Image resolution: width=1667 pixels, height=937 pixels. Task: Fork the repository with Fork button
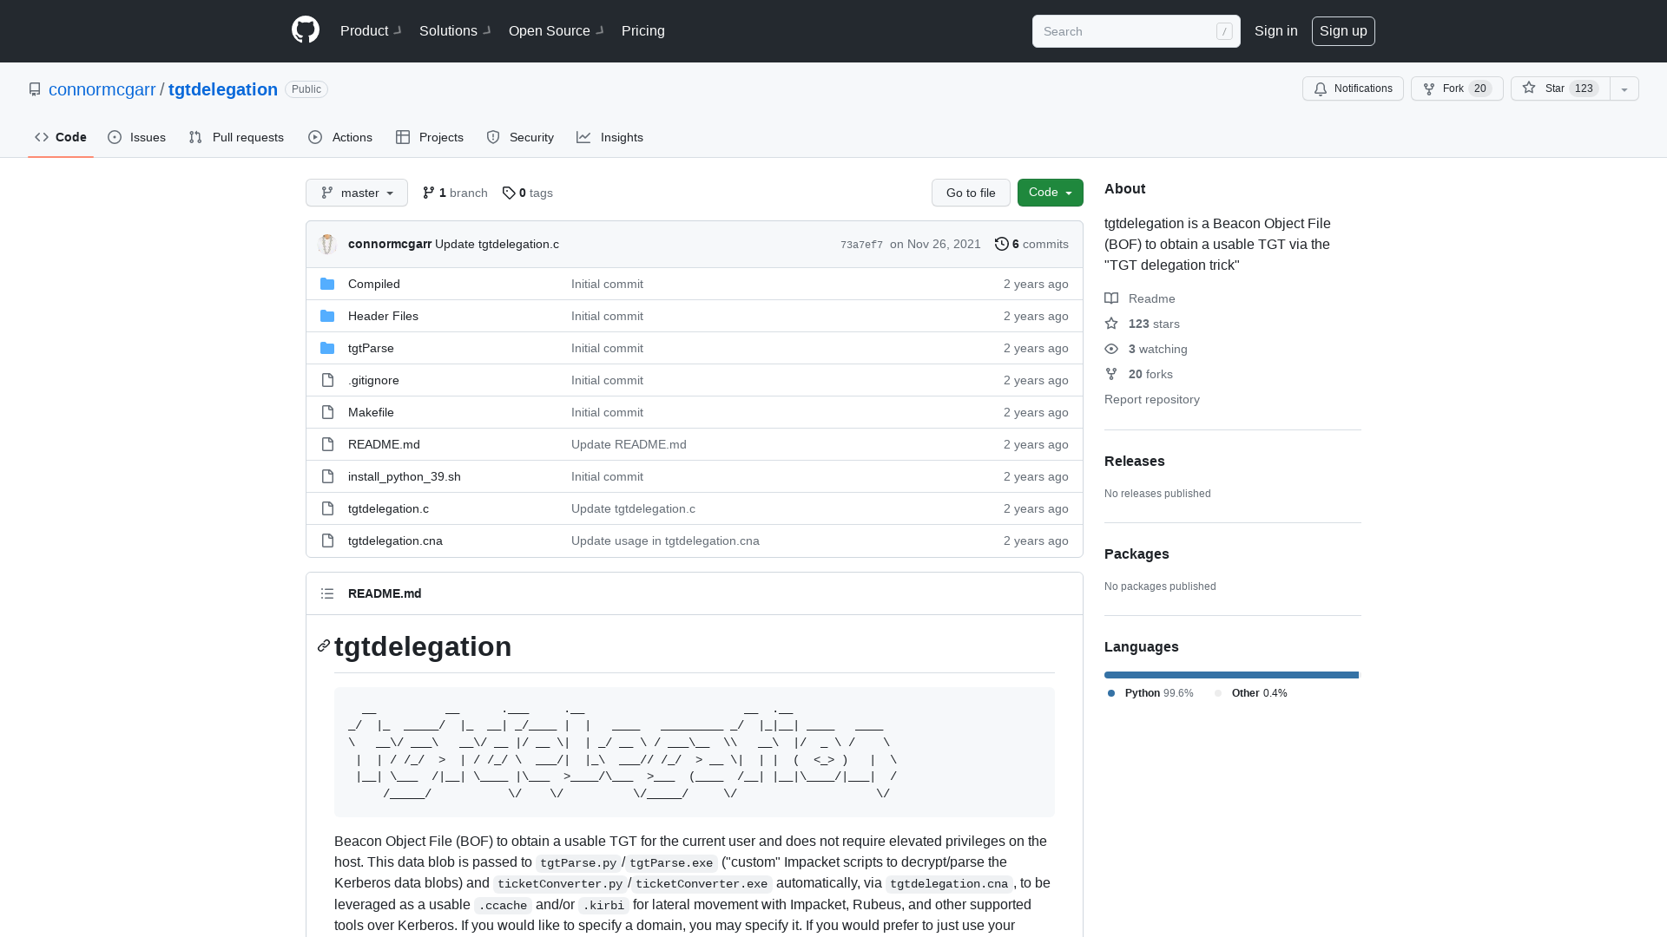1457,88
